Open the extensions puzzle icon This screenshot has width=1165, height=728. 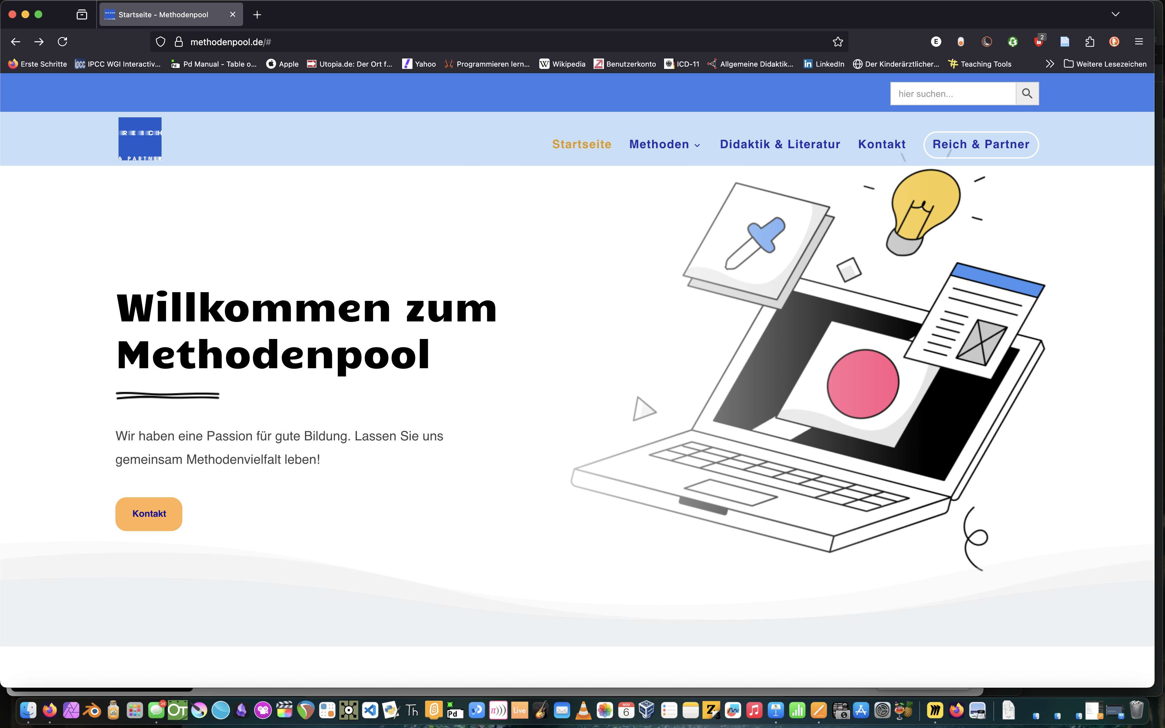[x=1090, y=42]
